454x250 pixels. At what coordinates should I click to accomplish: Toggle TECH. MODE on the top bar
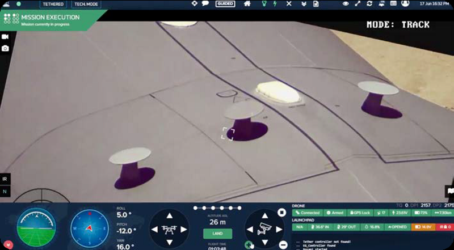point(86,4)
